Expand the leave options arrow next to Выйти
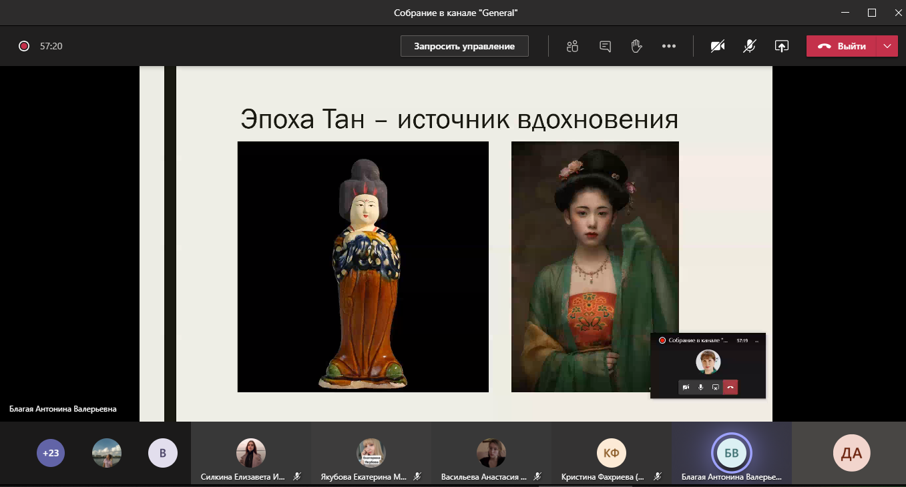This screenshot has width=906, height=487. click(x=887, y=46)
